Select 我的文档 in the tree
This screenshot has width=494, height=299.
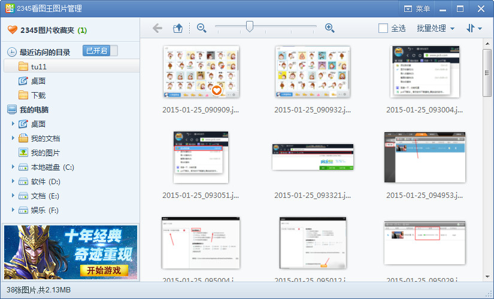[x=46, y=139]
